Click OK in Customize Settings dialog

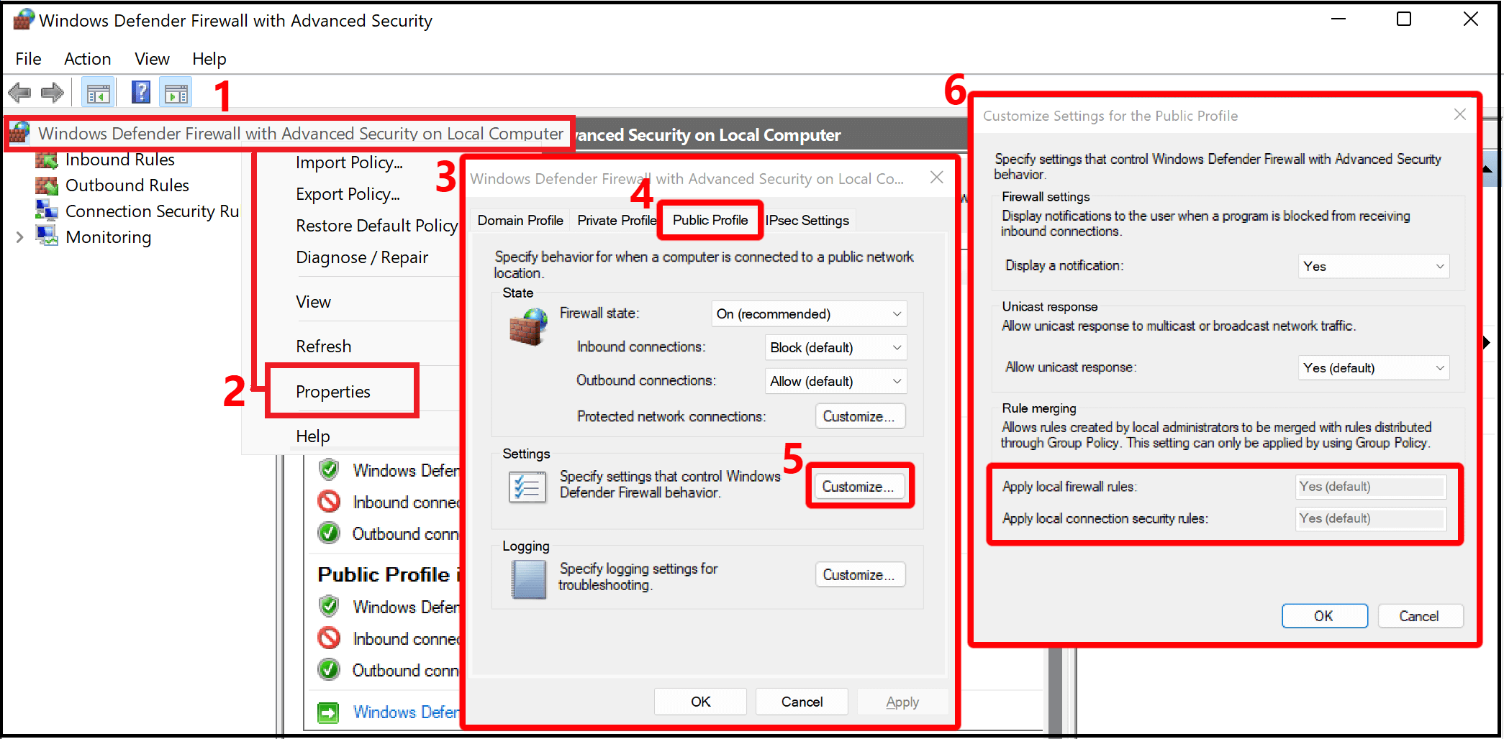pos(1324,616)
